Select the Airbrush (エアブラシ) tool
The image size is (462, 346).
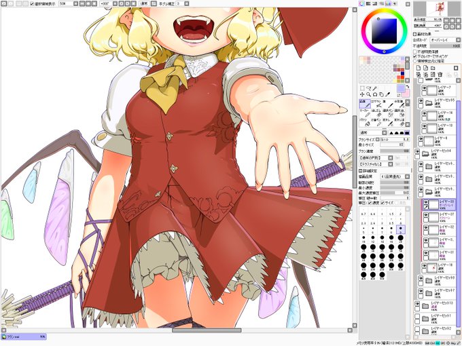click(376, 104)
